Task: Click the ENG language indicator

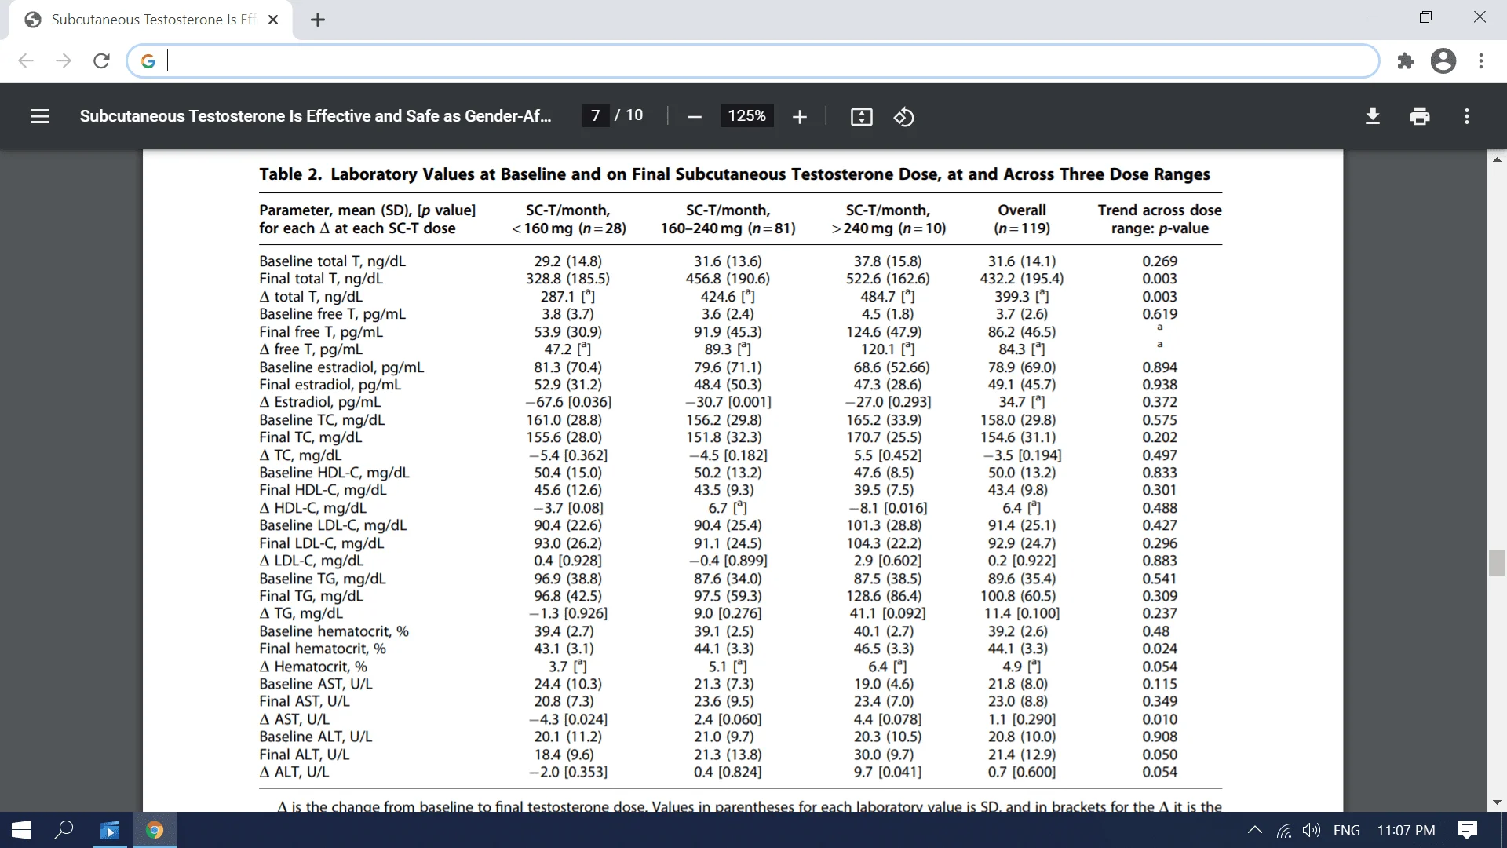Action: coord(1347,830)
